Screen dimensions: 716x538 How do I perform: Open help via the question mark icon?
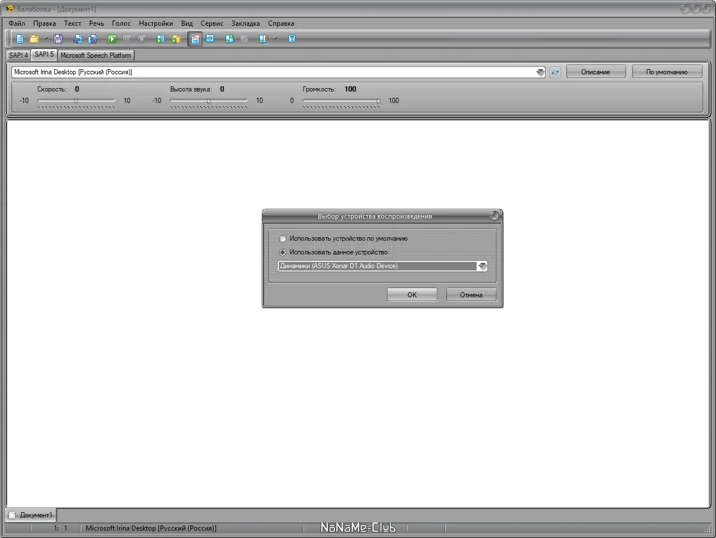(x=292, y=39)
